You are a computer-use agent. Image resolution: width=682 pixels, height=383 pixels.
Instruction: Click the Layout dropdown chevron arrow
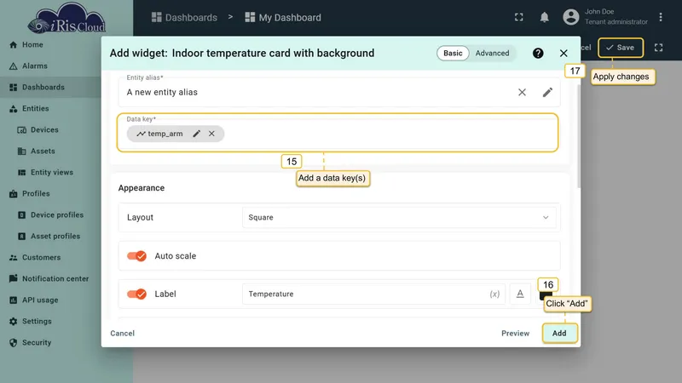pyautogui.click(x=546, y=217)
